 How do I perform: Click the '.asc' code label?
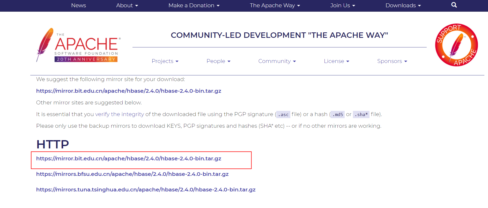(x=283, y=114)
